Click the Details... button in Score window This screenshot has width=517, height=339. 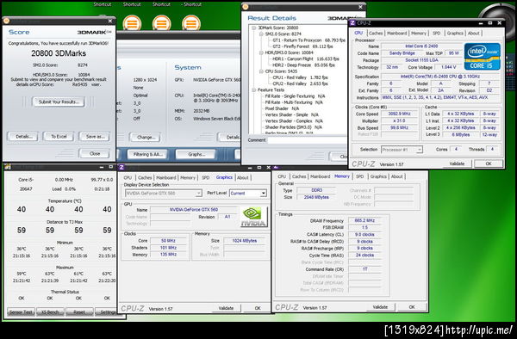click(x=22, y=137)
